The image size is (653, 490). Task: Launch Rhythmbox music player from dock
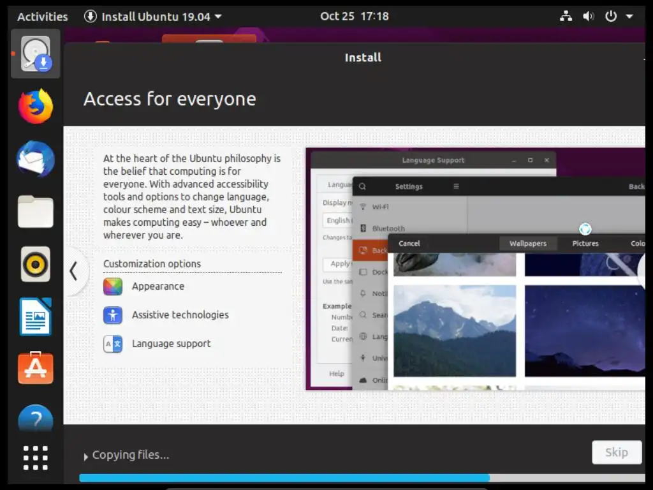pos(36,264)
